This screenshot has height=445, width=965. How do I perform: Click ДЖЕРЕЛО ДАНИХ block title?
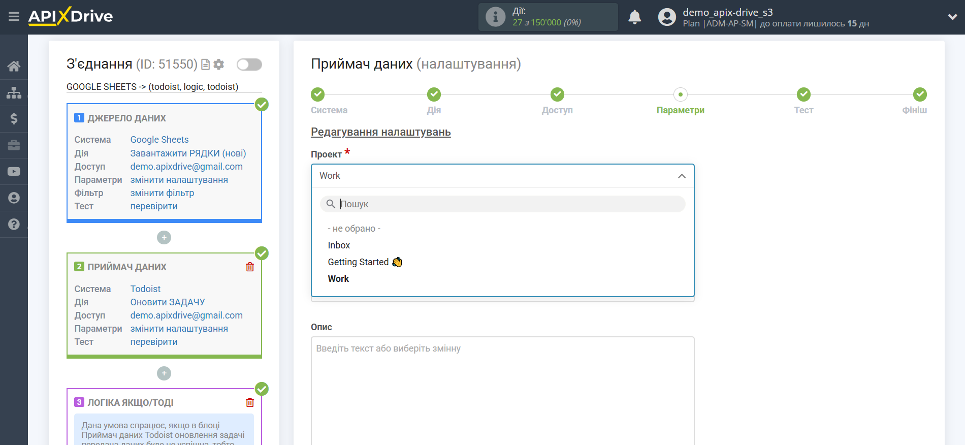click(x=126, y=118)
